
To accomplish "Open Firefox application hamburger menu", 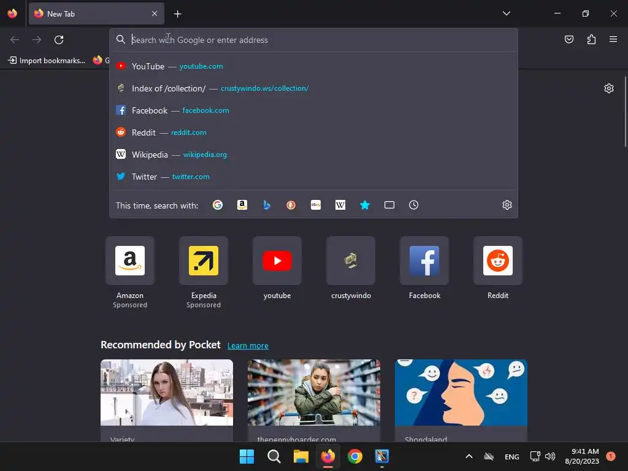I will [613, 39].
